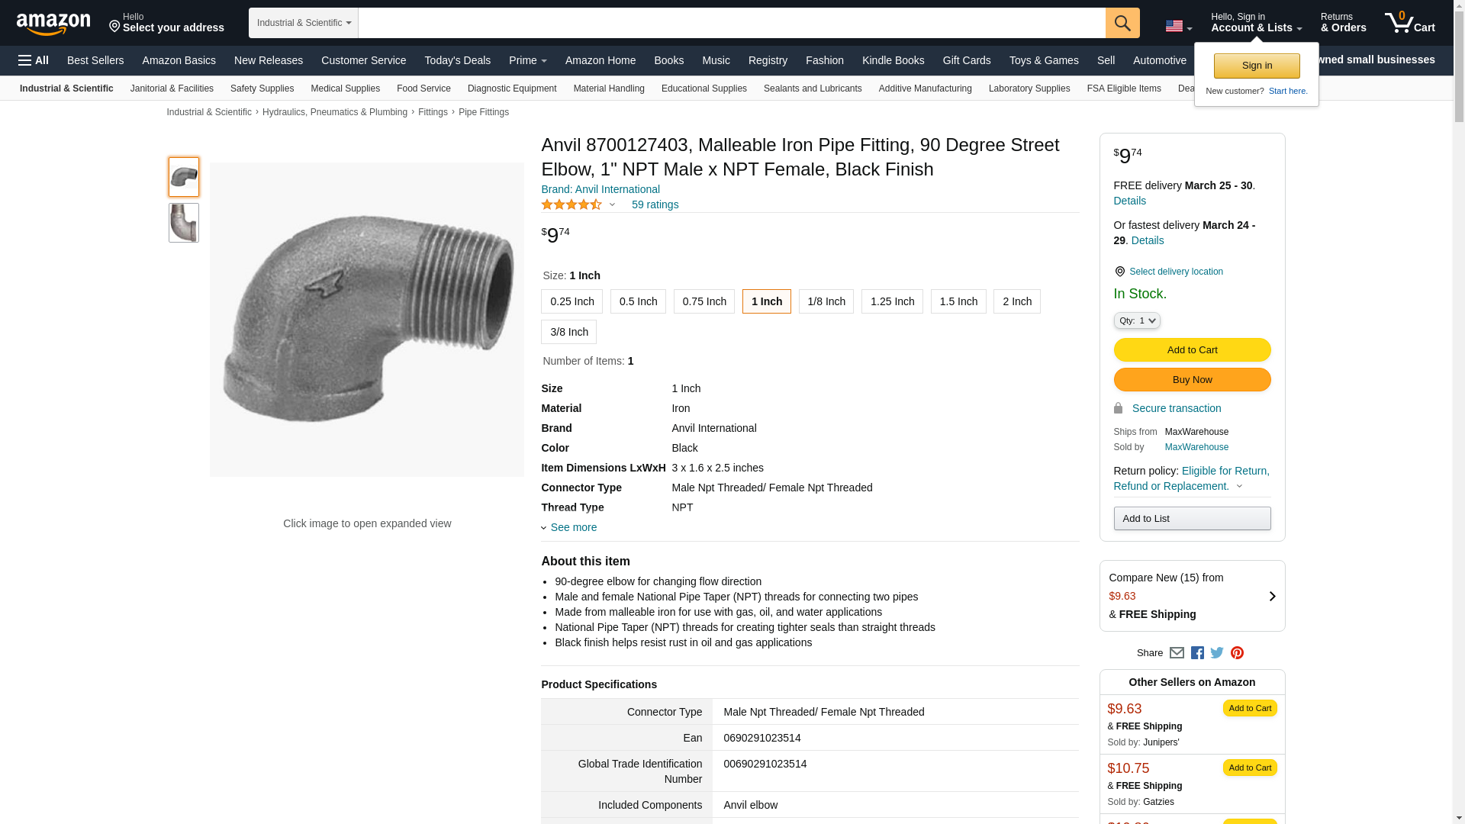This screenshot has height=824, width=1465.
Task: Select the 1.25 Inch size option
Action: pyautogui.click(x=891, y=302)
